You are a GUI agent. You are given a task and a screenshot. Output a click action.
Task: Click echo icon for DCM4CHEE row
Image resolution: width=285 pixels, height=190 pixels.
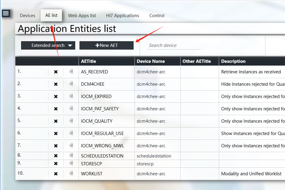(x=71, y=84)
